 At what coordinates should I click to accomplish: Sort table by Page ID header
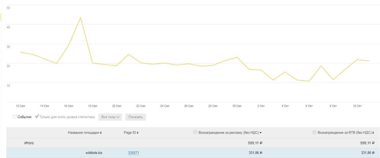[x=130, y=133]
